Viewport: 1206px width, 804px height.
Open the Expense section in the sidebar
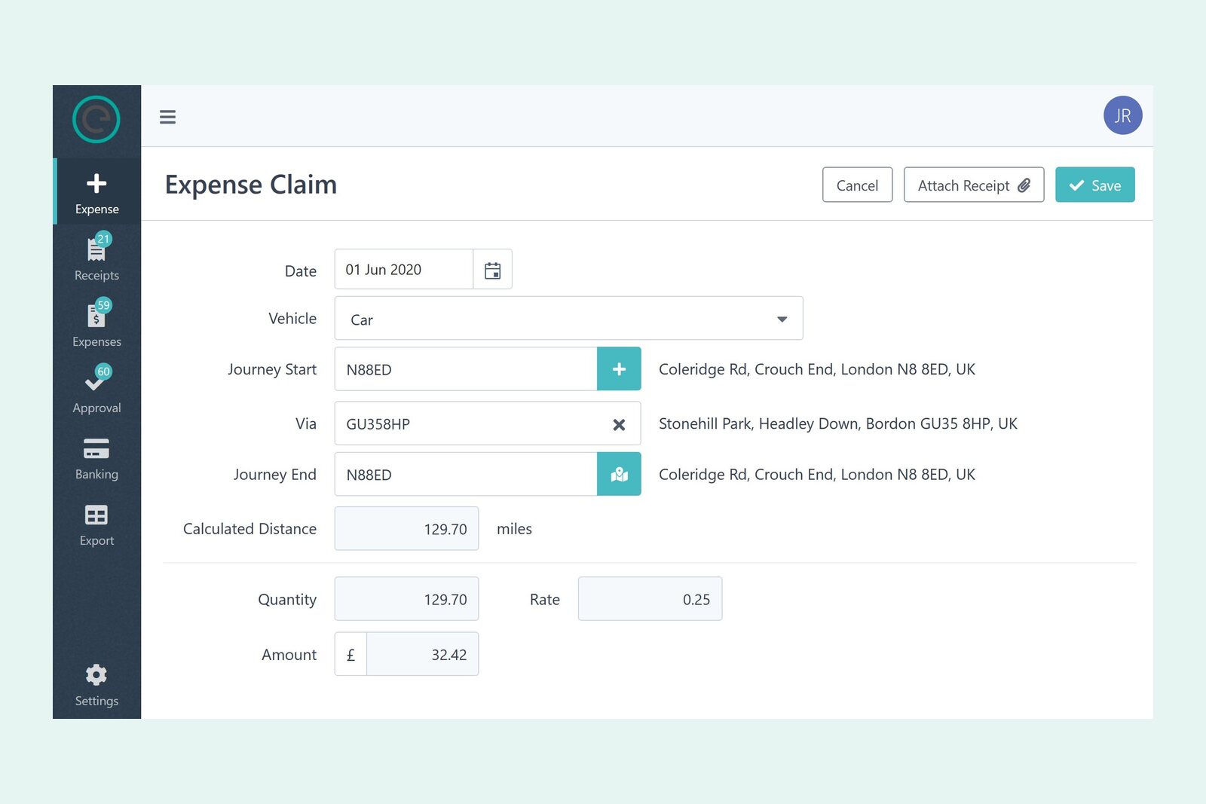(96, 192)
